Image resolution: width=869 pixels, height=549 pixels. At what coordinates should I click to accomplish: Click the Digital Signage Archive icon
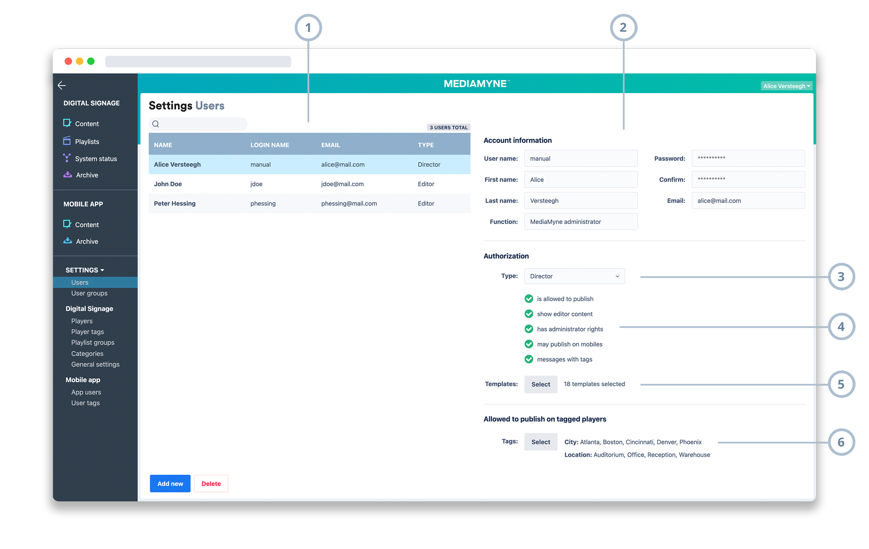67,175
